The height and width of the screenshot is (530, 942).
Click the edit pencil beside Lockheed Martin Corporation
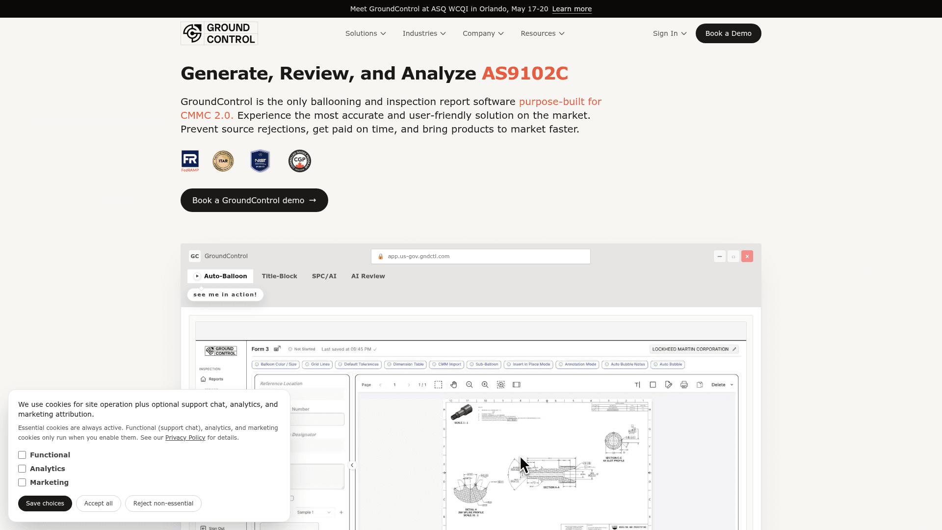(734, 349)
